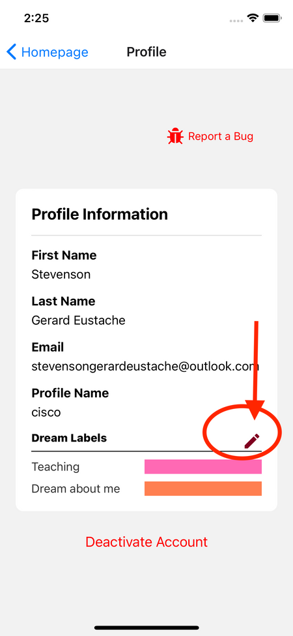Tap the Deactivate Account button
Viewport: 293px width, 636px height.
coord(146,542)
